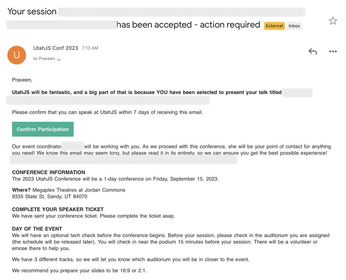Click the reply arrow icon
346x280 pixels.
coord(313,52)
